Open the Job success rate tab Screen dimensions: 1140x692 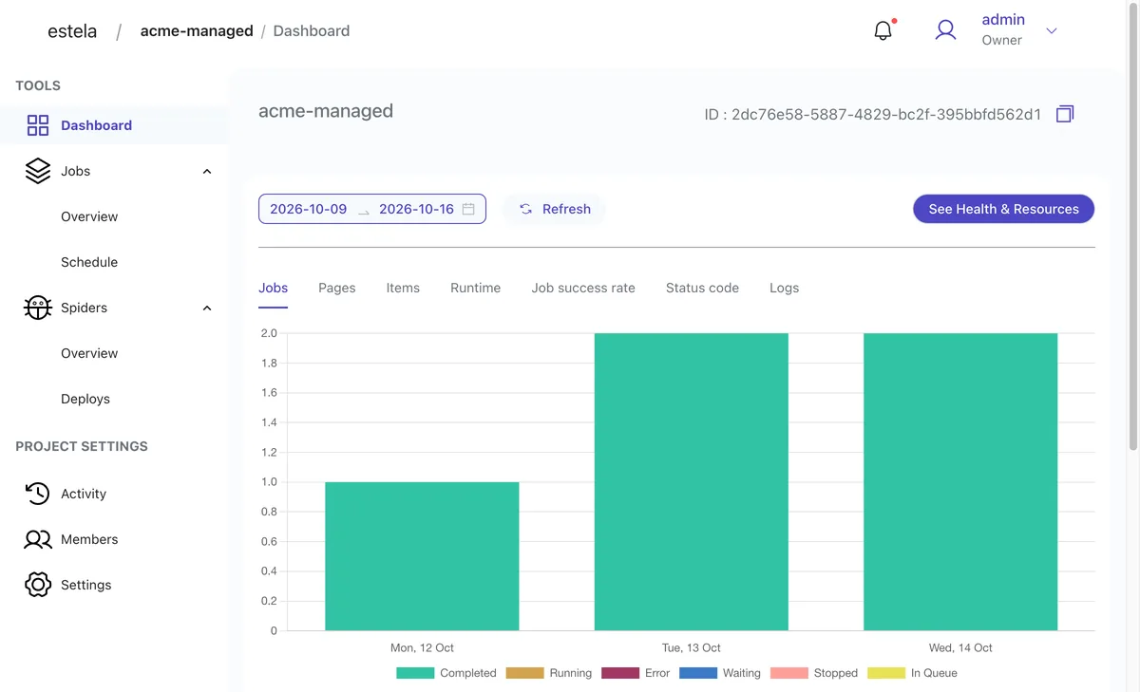click(583, 288)
